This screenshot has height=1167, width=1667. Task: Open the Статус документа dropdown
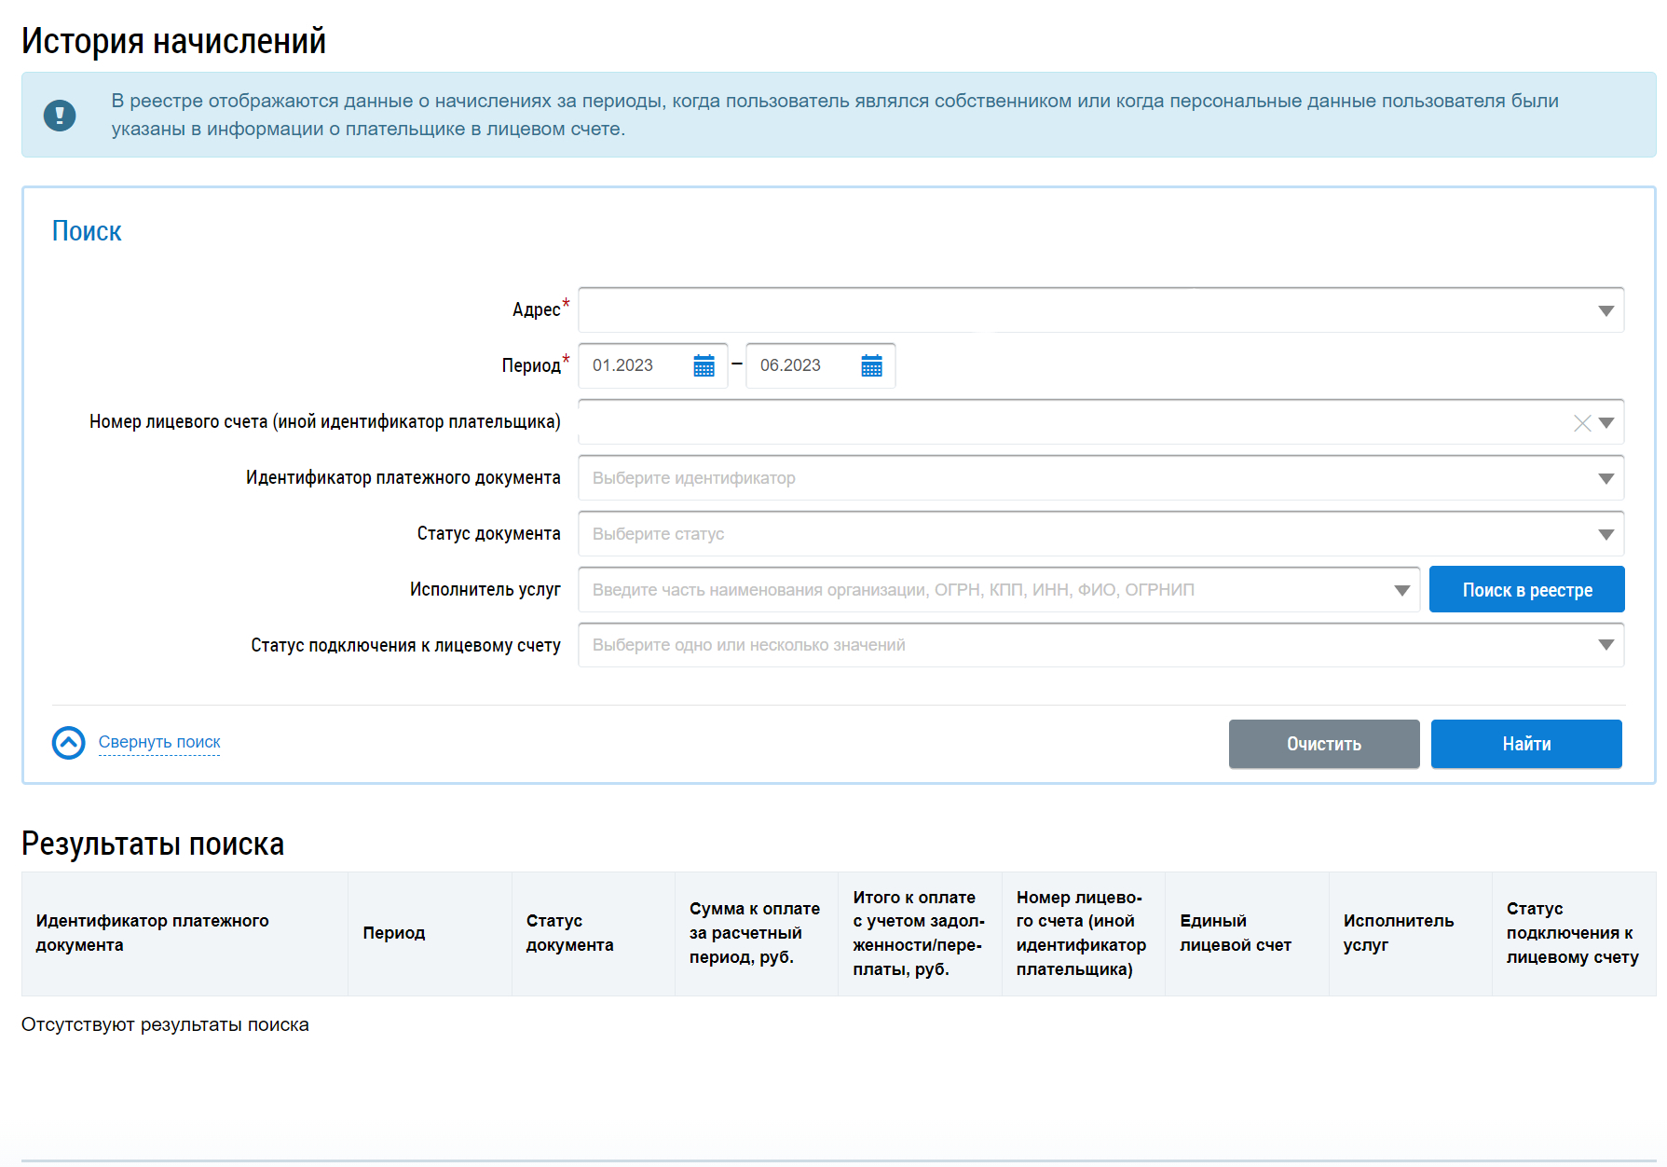click(x=1606, y=534)
